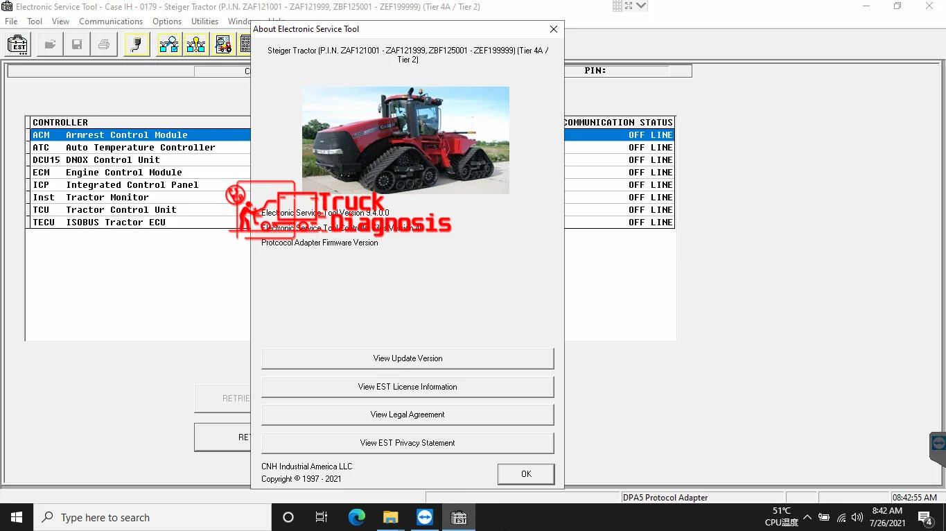The image size is (946, 531).
Task: Click the battery icon in system tray
Action: pyautogui.click(x=824, y=517)
